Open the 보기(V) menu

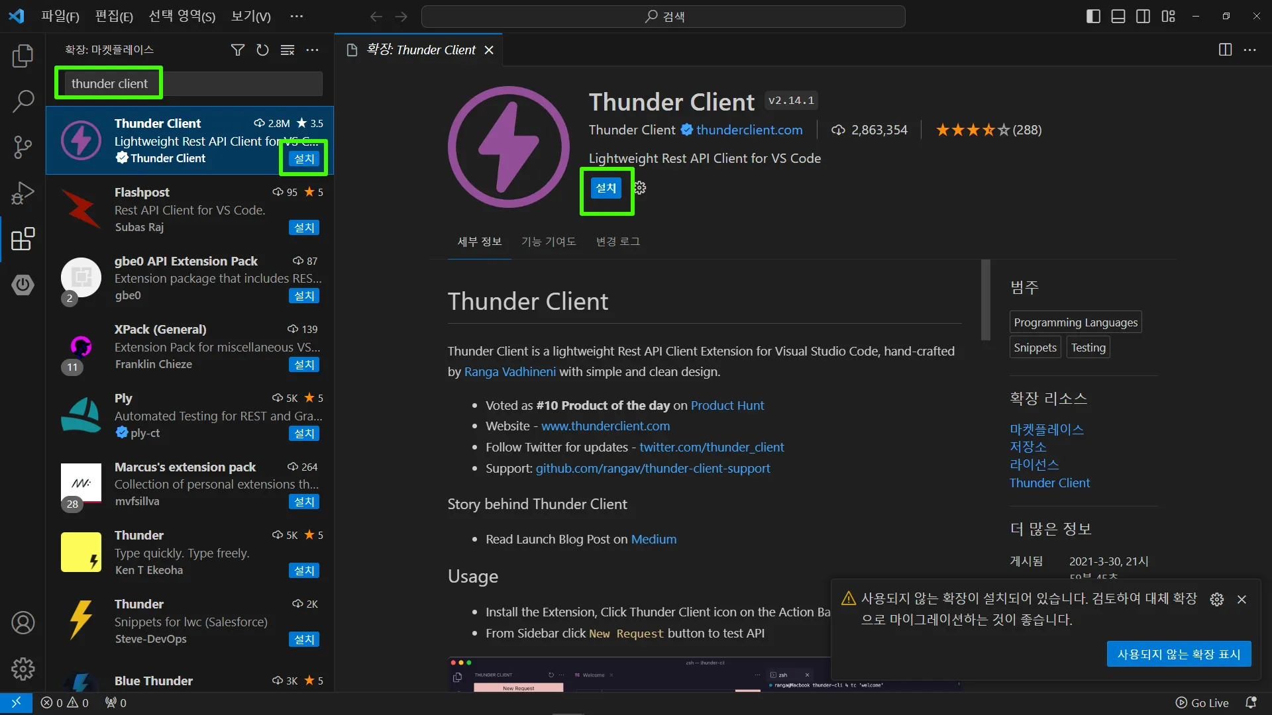click(x=250, y=16)
